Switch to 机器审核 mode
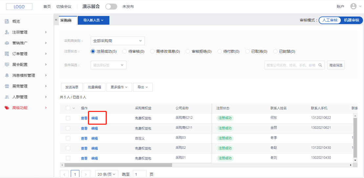The width and height of the screenshot is (364, 178). [x=352, y=20]
